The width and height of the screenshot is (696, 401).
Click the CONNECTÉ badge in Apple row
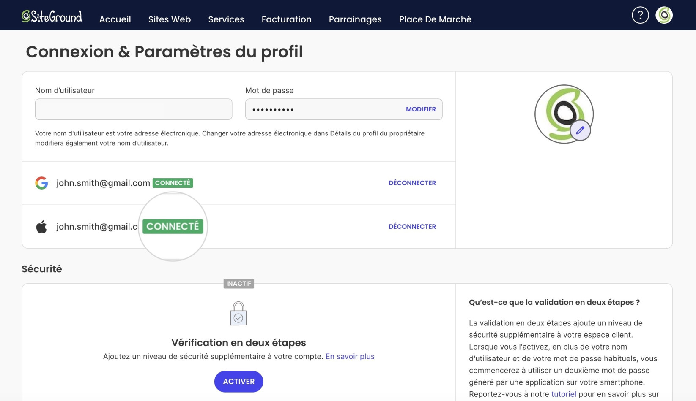click(x=173, y=226)
